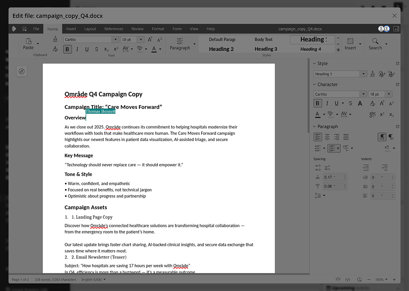
Task: Open font color dropdown arrow in ribbon
Action: pyautogui.click(x=160, y=49)
